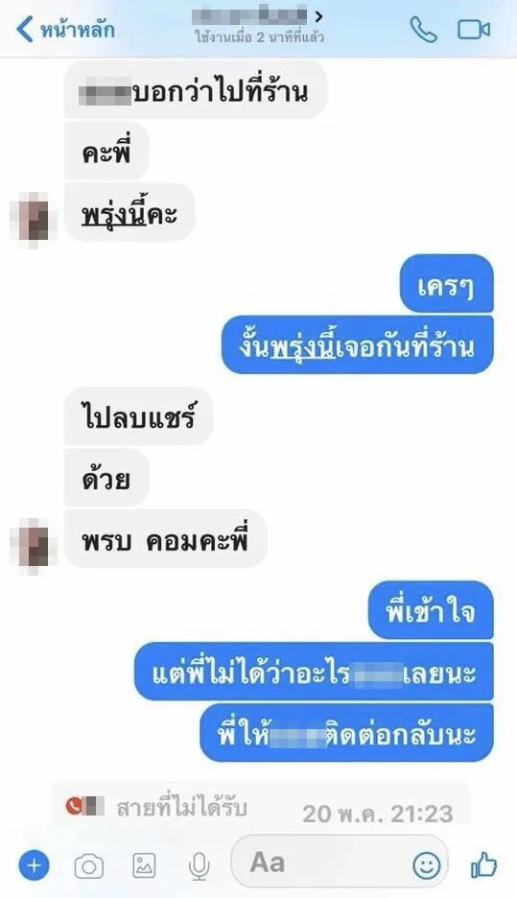Go back to หน้าหลัก
Screen dimensions: 517x898
[x=64, y=29]
